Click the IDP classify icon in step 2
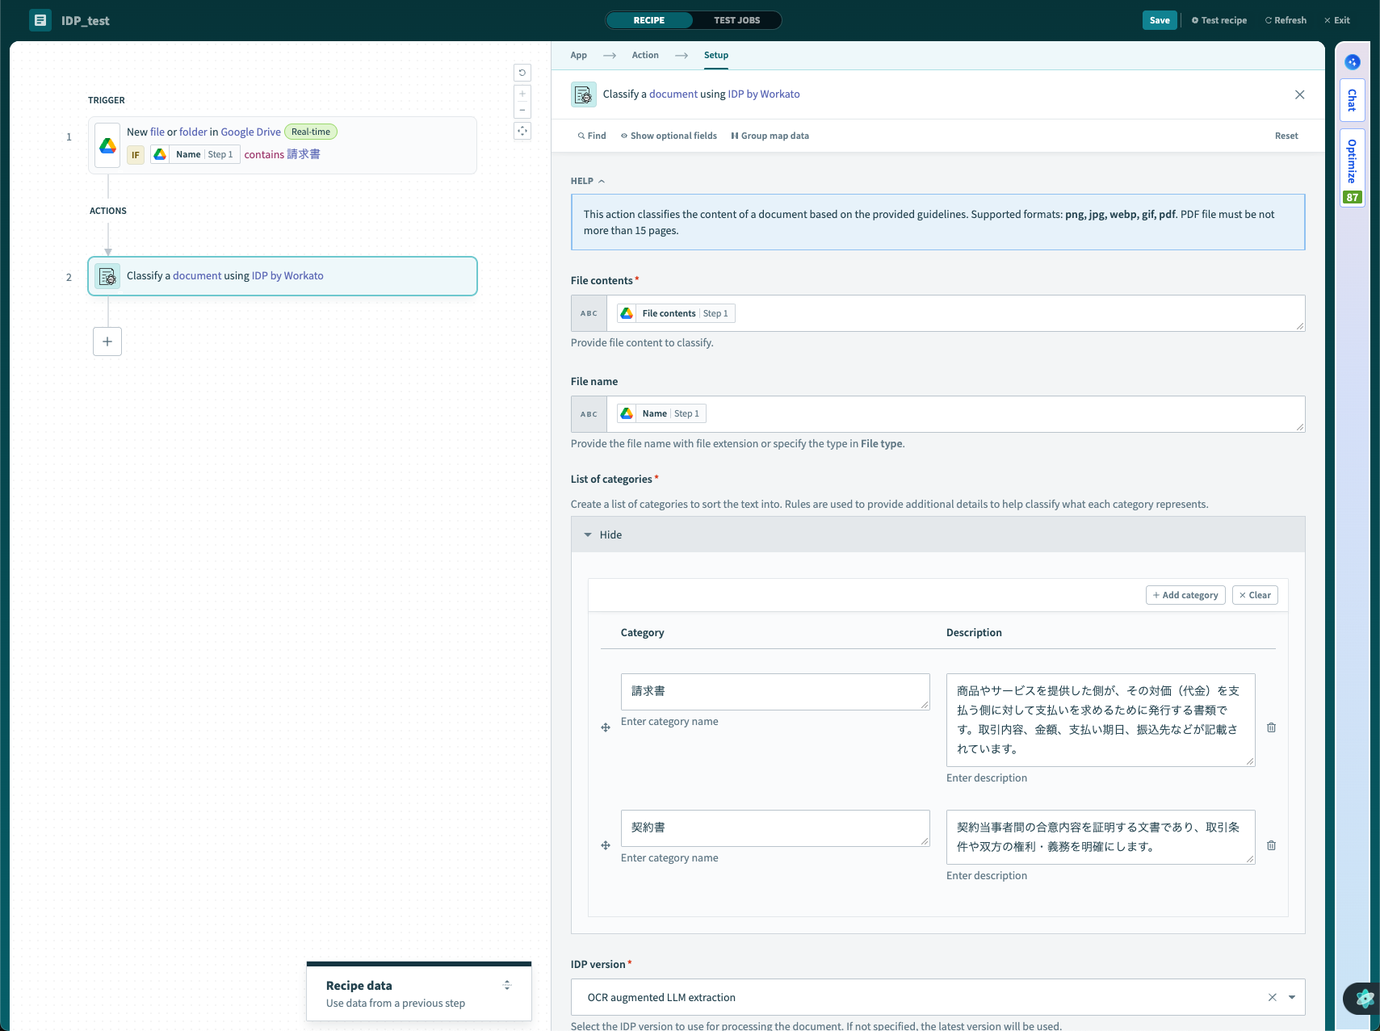Viewport: 1380px width, 1031px height. coord(107,276)
